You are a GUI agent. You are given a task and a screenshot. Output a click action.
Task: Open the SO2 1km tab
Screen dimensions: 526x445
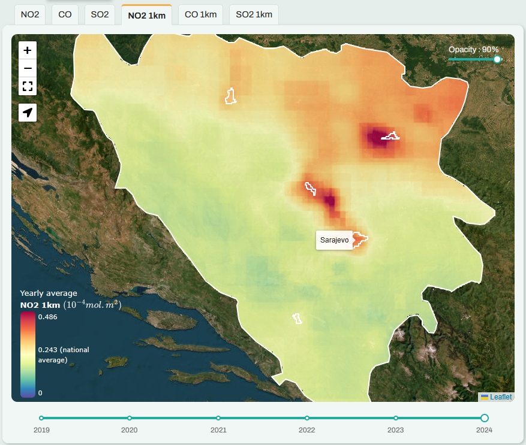point(255,14)
